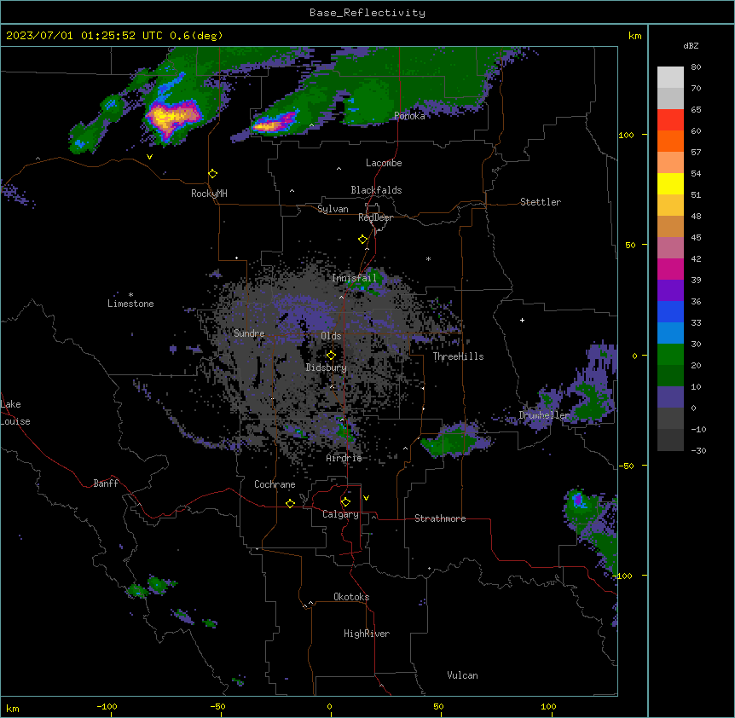The width and height of the screenshot is (735, 718).
Task: Click the 42 dBZ magenta legend swatch
Action: [x=670, y=269]
